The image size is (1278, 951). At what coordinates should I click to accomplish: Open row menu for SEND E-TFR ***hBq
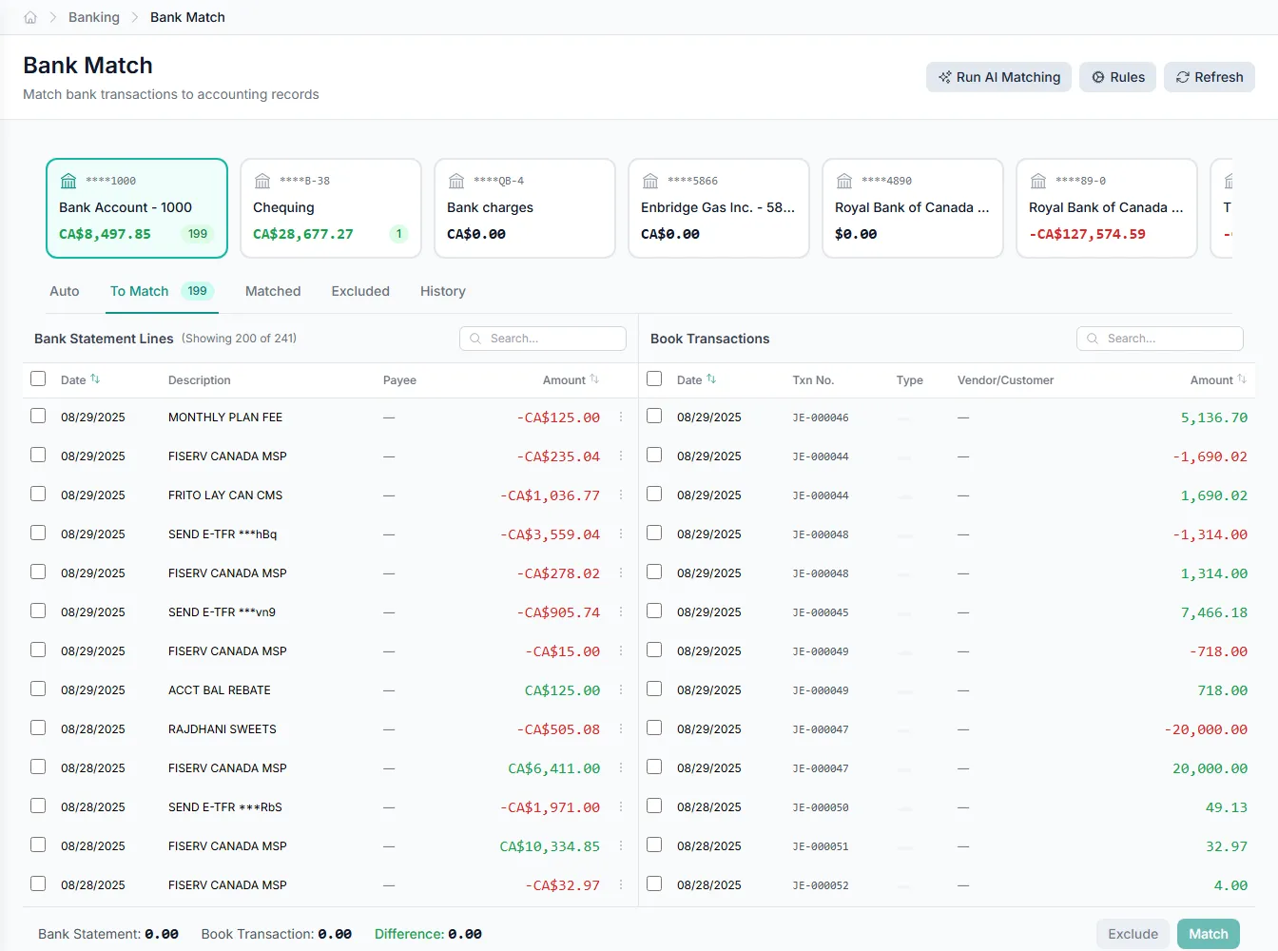[x=621, y=534]
